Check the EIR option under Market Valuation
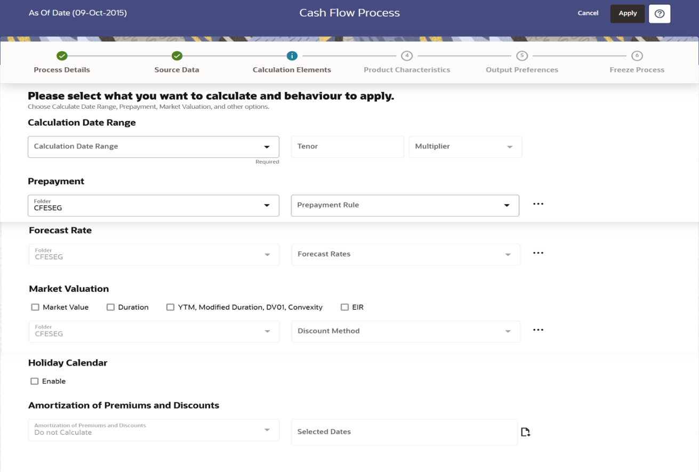Screen dimensions: 699x472 344,307
